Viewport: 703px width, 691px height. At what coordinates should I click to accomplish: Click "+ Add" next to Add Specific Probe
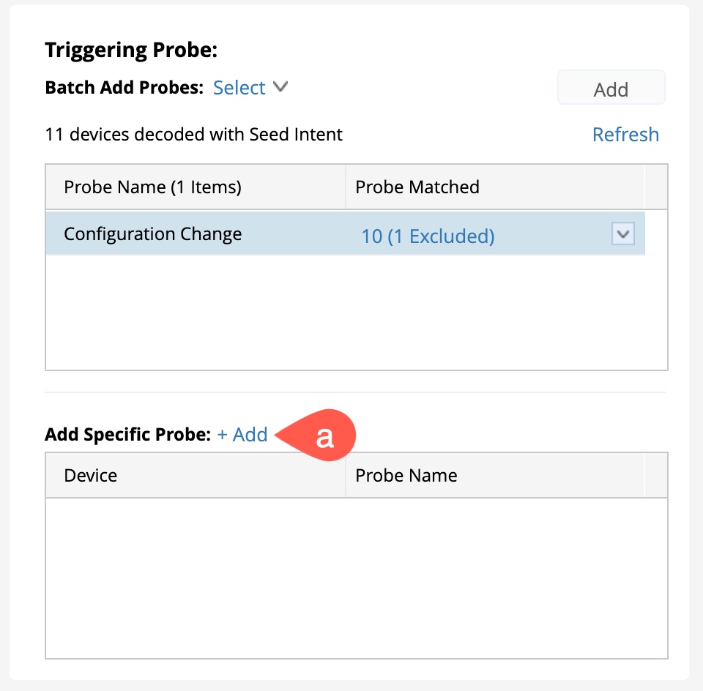point(242,435)
